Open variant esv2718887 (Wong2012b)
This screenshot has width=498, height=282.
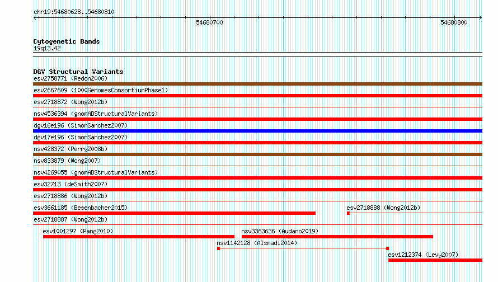tap(71, 219)
